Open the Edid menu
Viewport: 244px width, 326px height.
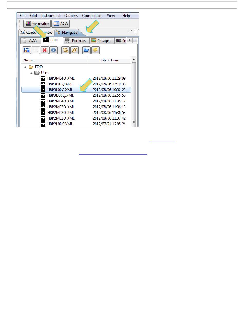[x=33, y=16]
